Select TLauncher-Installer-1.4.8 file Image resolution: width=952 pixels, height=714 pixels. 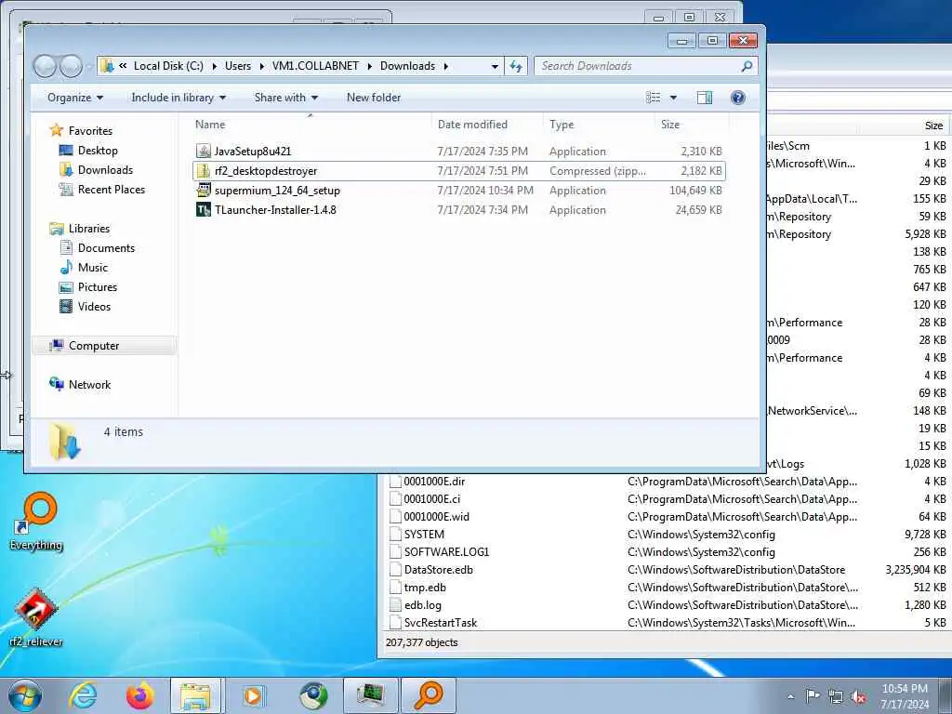[x=459, y=210]
